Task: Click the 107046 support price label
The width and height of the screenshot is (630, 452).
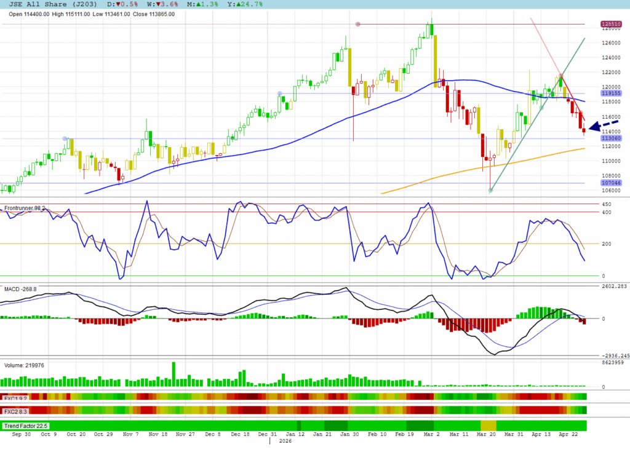Action: (x=610, y=183)
